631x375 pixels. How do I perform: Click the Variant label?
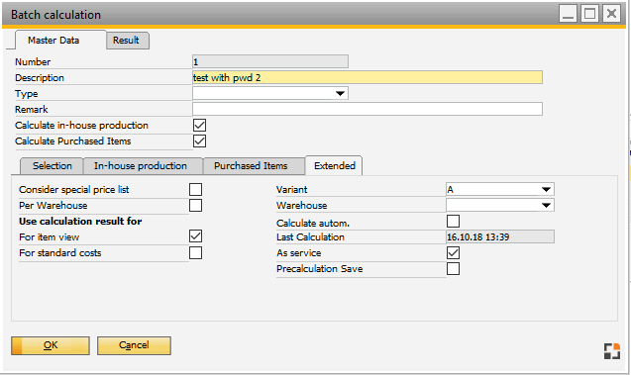[292, 189]
